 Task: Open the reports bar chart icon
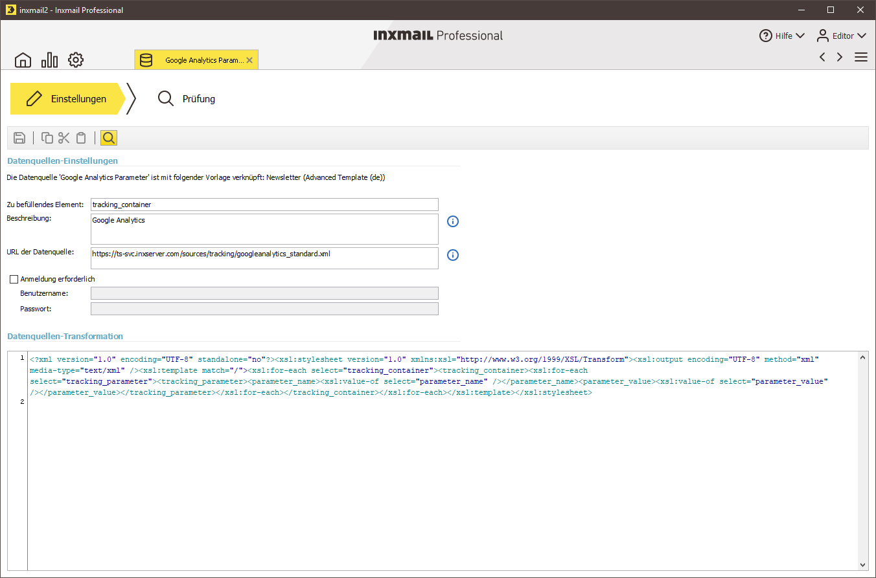click(49, 60)
